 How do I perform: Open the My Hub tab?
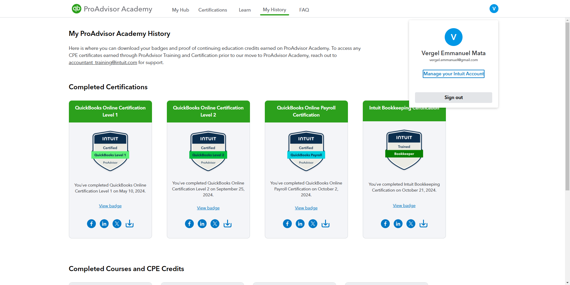(180, 10)
